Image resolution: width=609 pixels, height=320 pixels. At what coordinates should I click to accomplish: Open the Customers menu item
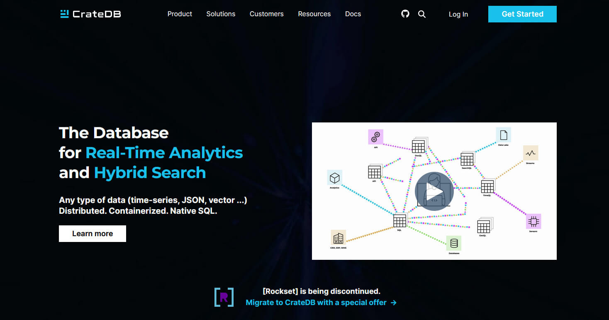coord(266,14)
